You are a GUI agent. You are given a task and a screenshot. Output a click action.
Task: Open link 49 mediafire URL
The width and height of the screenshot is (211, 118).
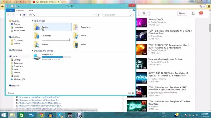pyautogui.click(x=40, y=103)
